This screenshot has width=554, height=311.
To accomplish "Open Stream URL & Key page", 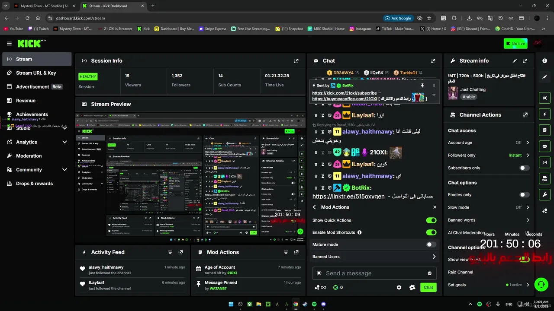I will pyautogui.click(x=37, y=73).
